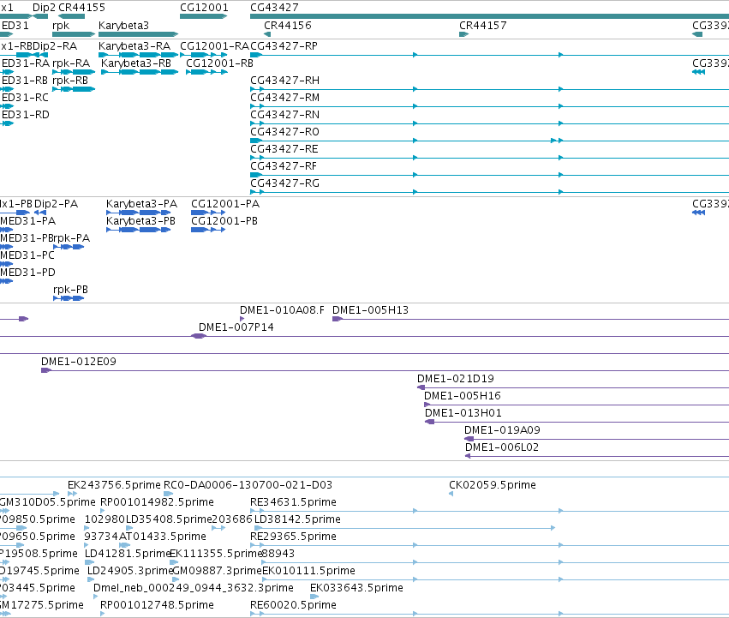Image resolution: width=729 pixels, height=618 pixels.
Task: Select protein Karybeta3-PA
Action: (139, 213)
